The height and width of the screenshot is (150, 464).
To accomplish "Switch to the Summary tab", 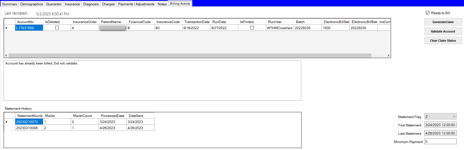I will [x=9, y=4].
